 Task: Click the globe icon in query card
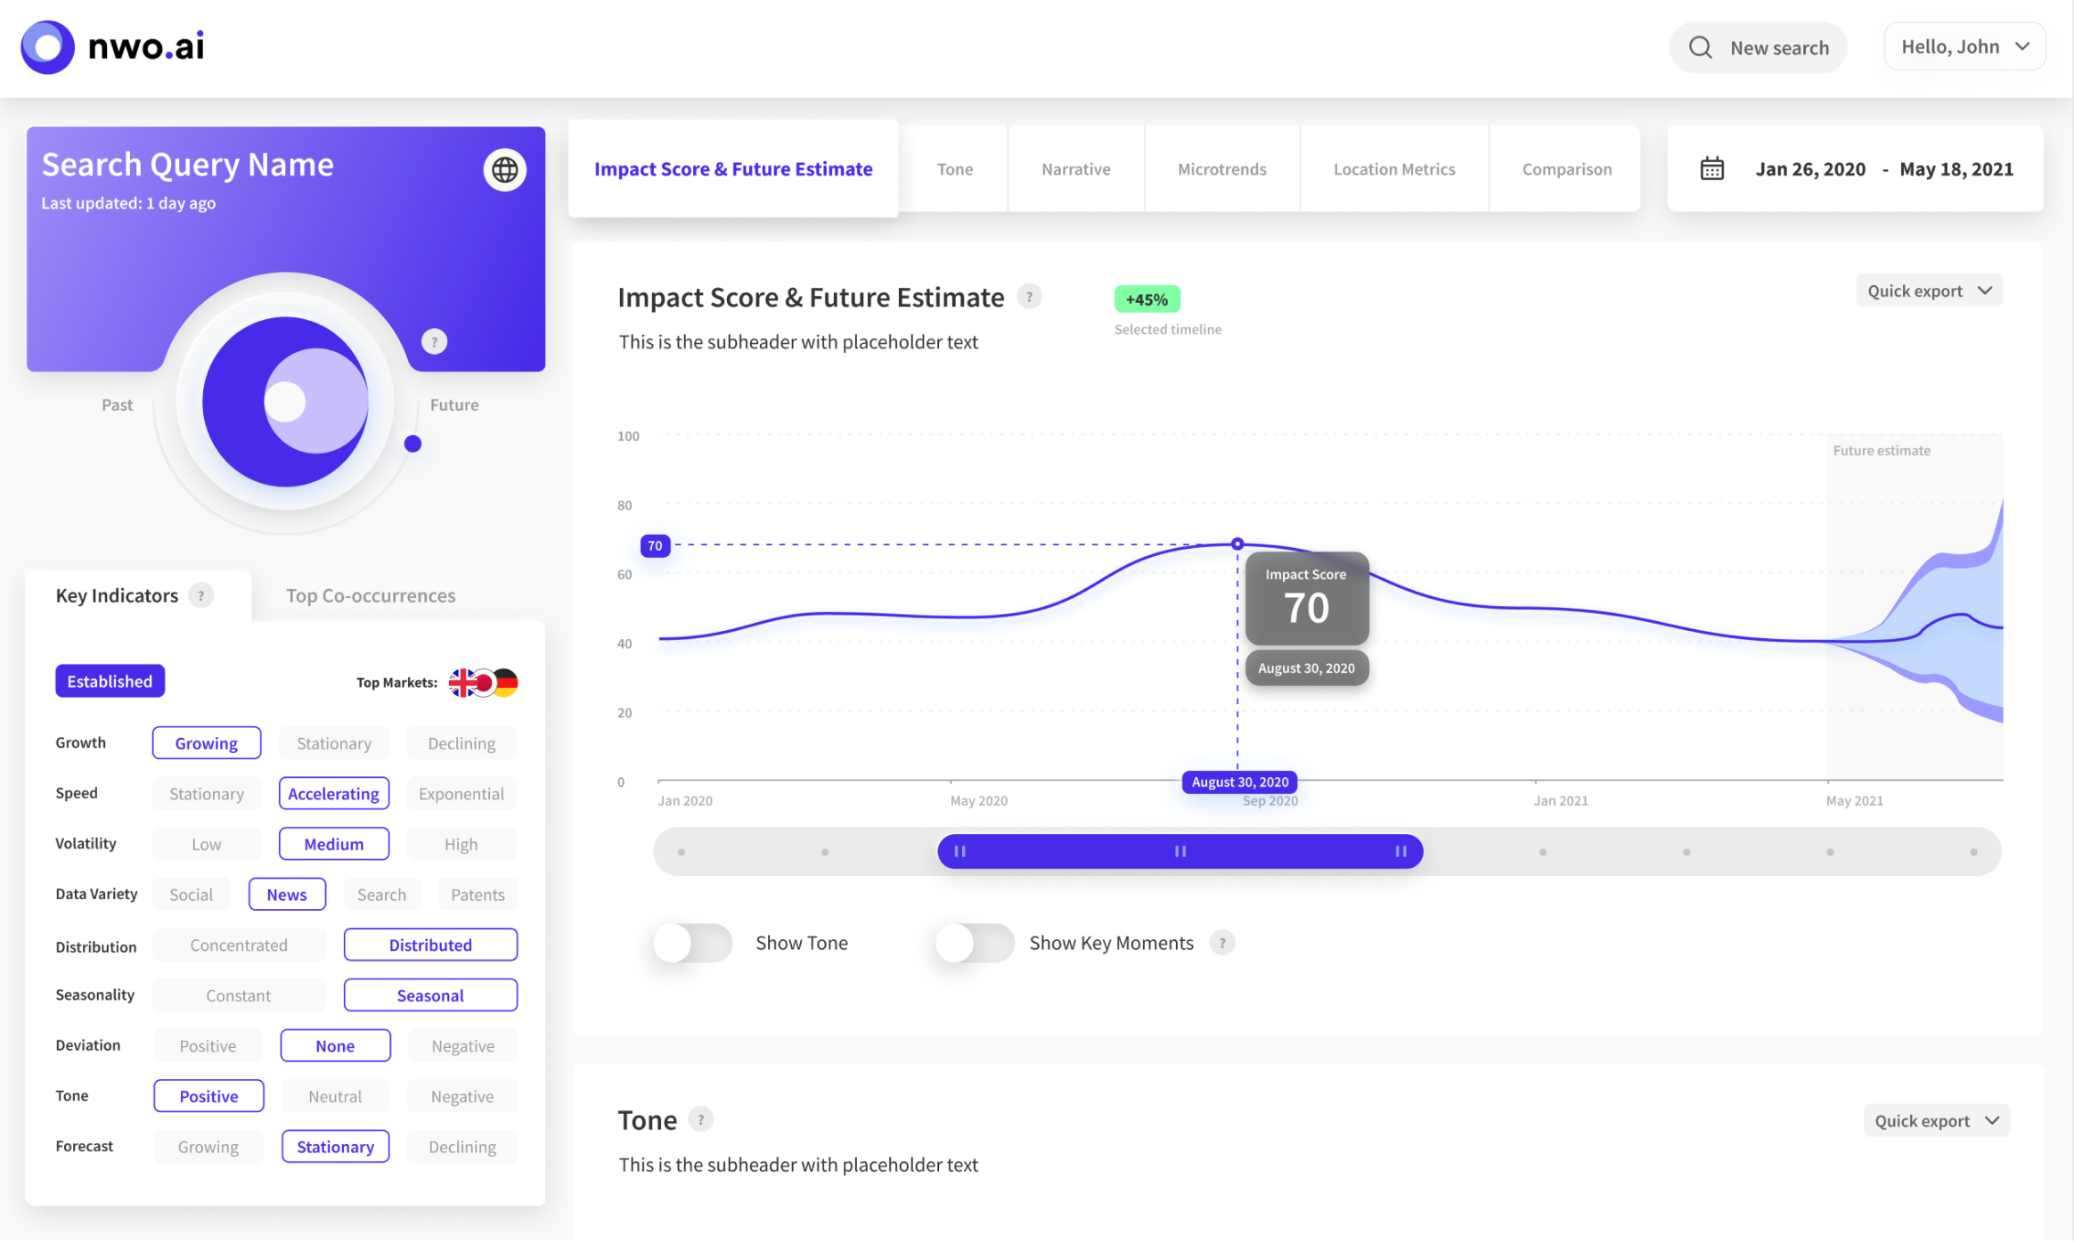click(504, 169)
